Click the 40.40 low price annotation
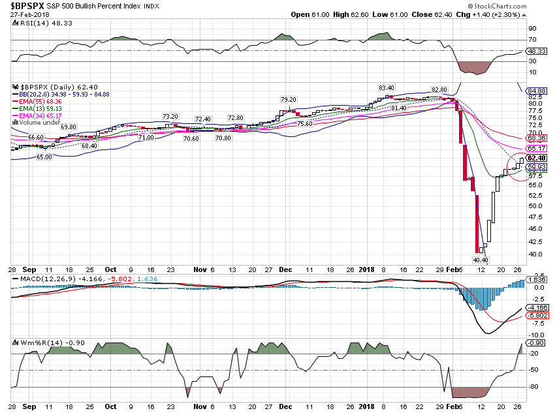555x413 pixels. tap(480, 260)
